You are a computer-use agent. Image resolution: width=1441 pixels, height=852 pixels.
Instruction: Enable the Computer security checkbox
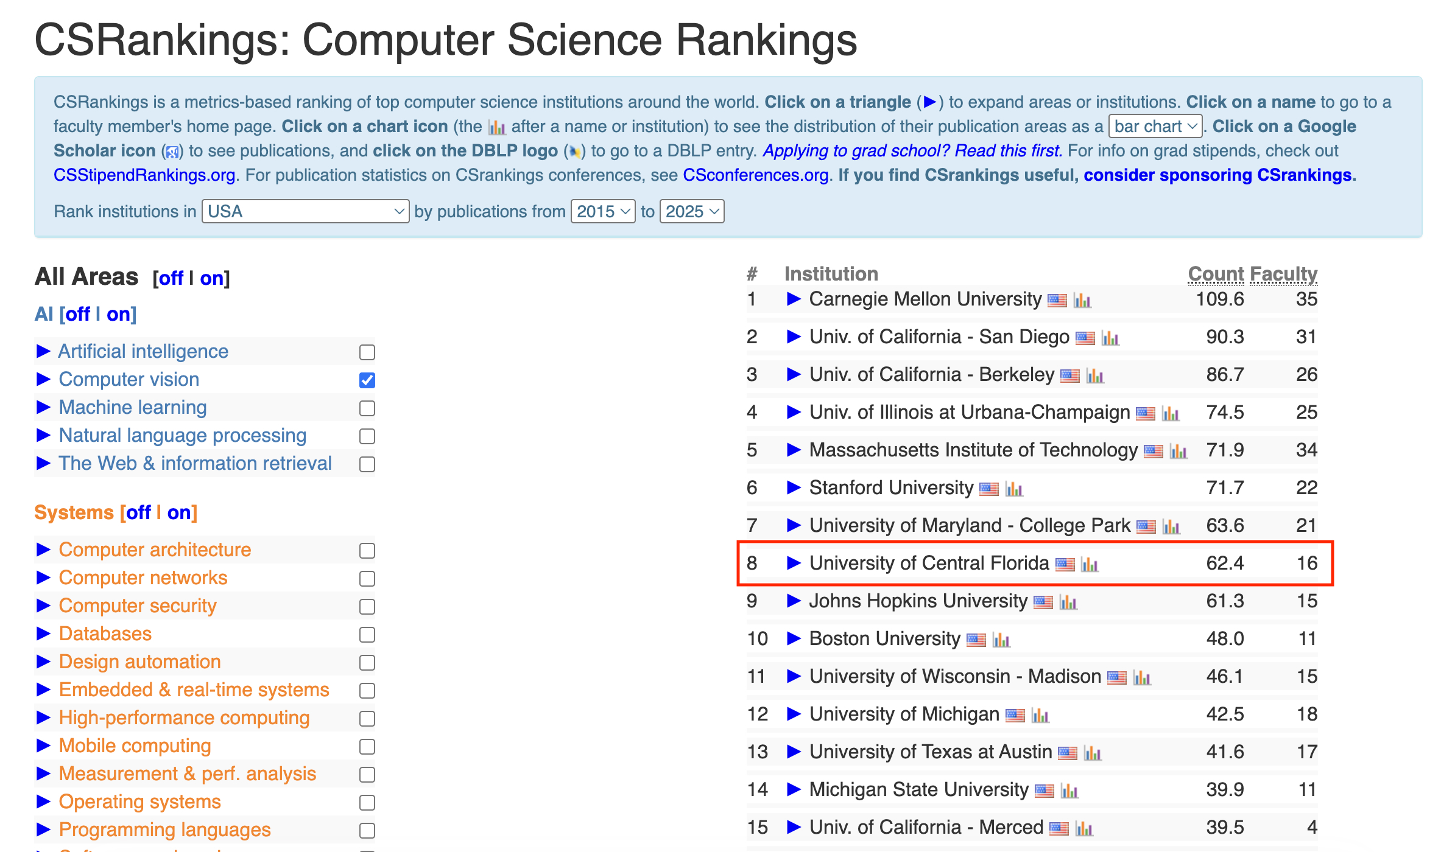click(x=367, y=607)
